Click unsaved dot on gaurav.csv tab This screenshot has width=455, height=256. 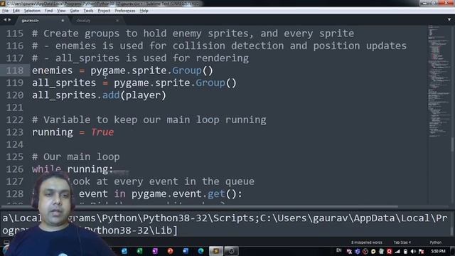coord(63,21)
